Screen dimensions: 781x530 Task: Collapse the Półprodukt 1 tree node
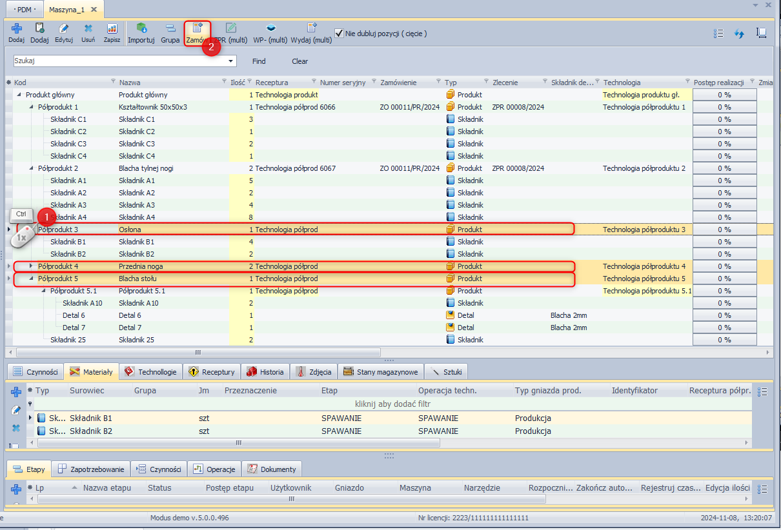click(x=32, y=107)
